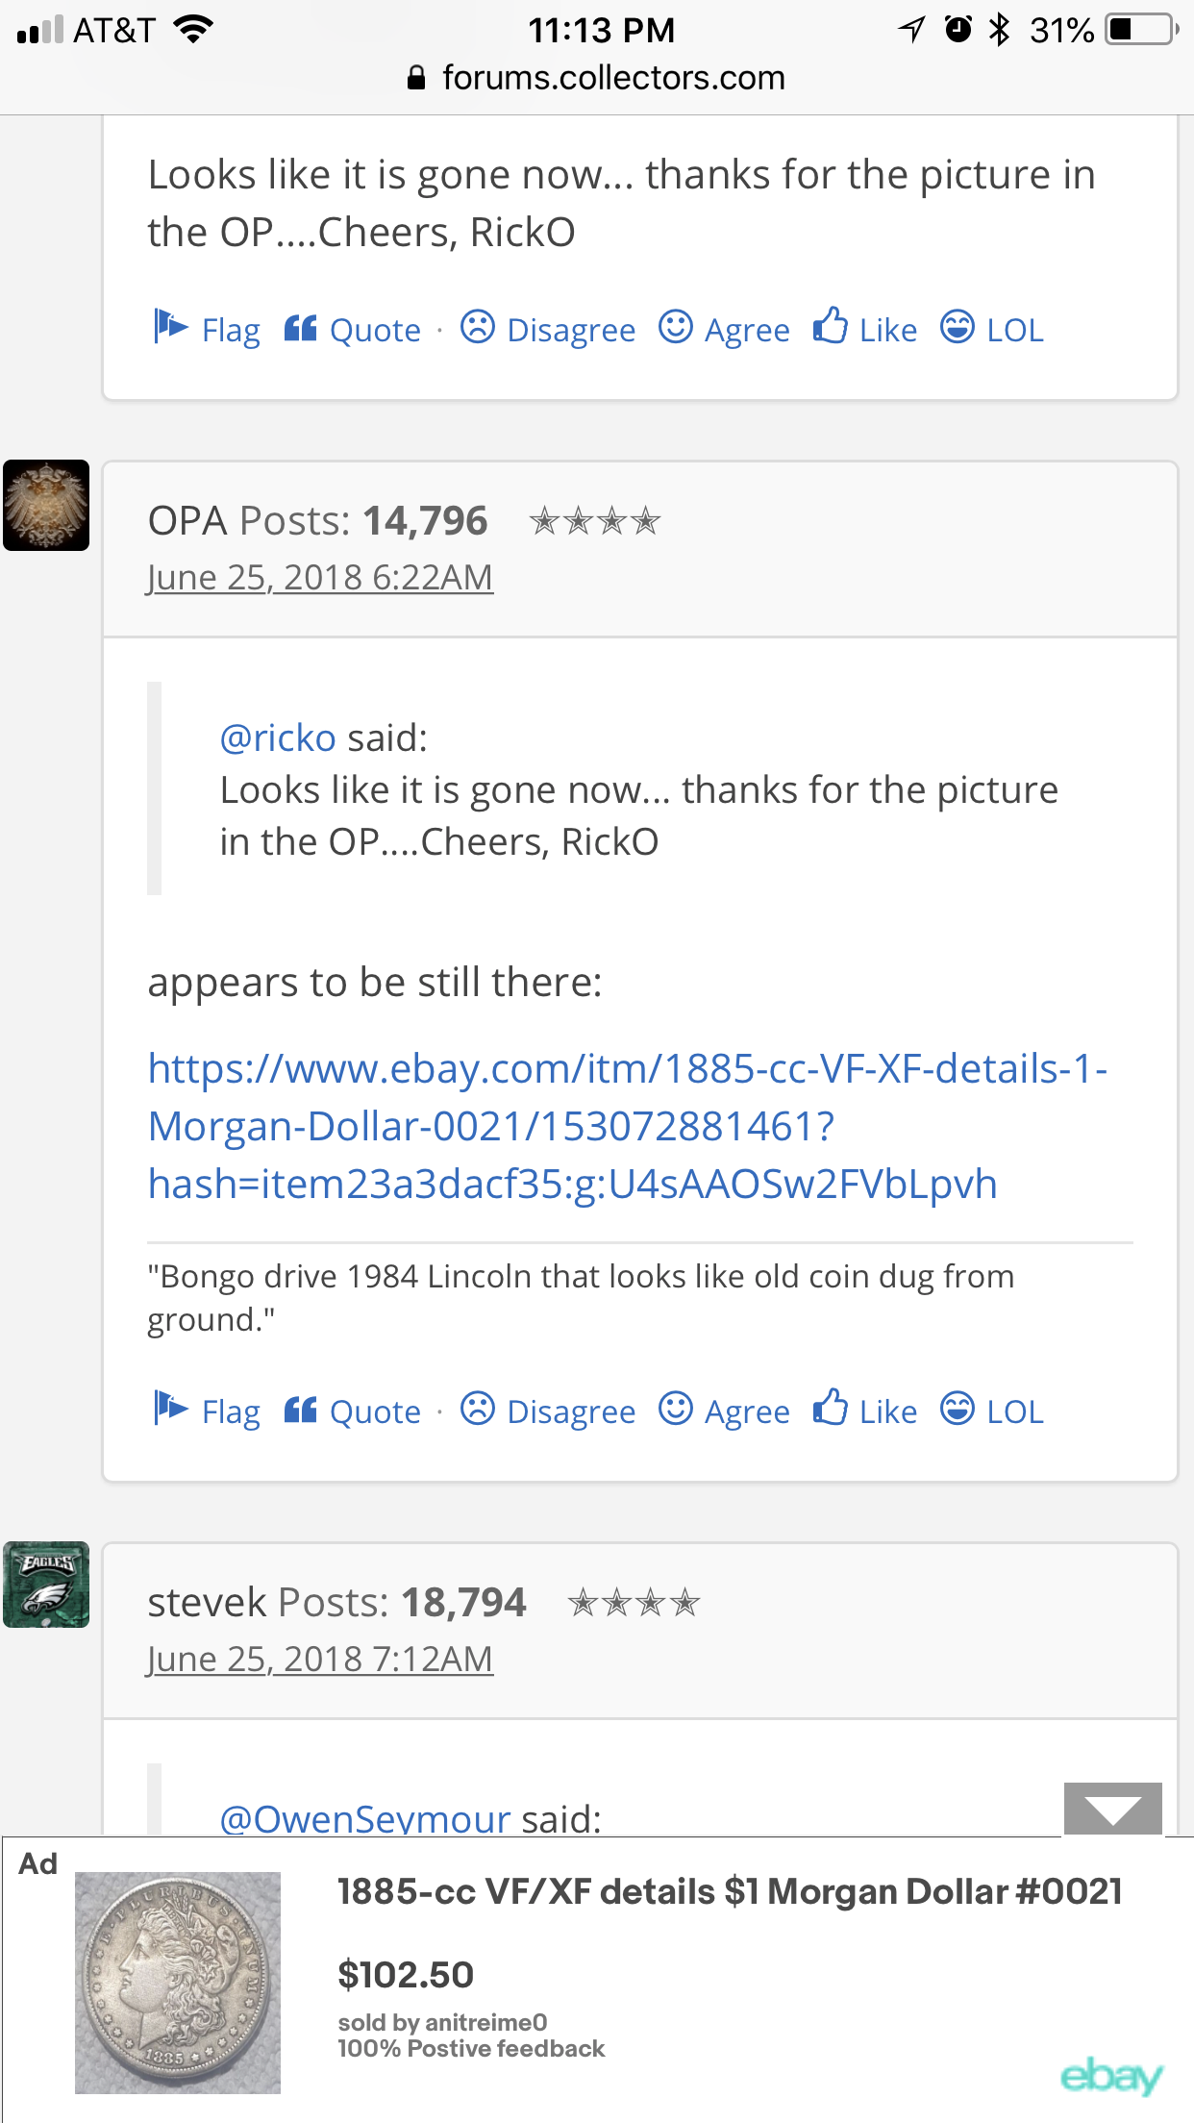Open the Morgan Dollar coin ad image
This screenshot has height=2123, width=1194.
[x=178, y=1983]
